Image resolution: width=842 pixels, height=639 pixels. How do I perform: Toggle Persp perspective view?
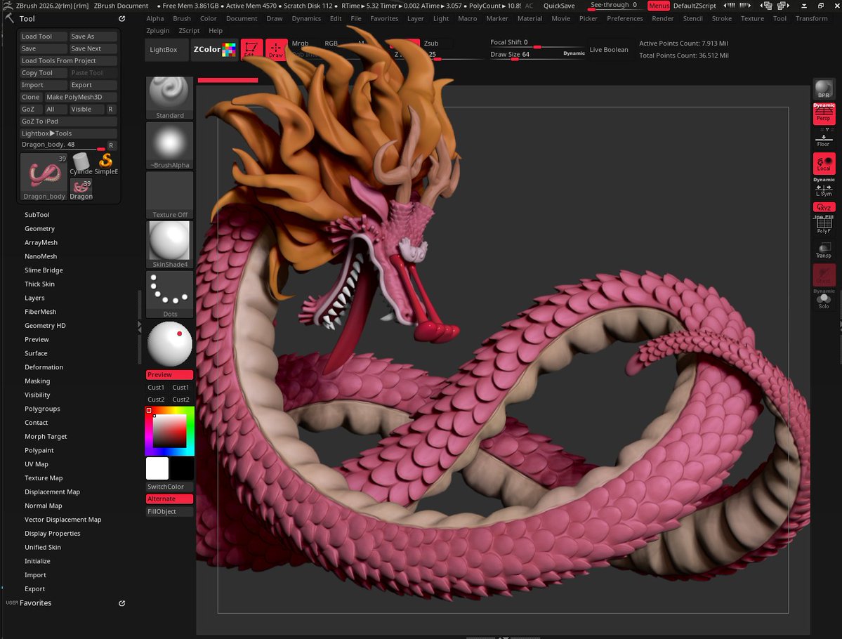point(823,113)
